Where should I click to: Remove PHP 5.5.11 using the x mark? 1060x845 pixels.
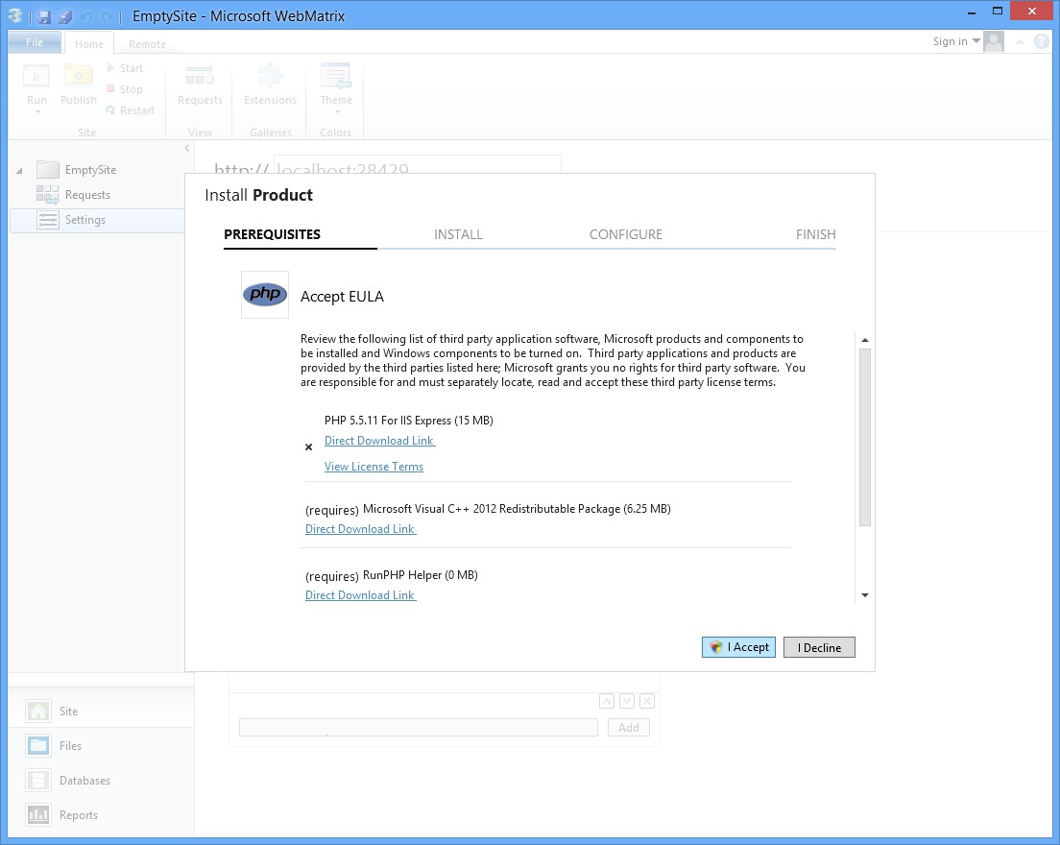308,447
